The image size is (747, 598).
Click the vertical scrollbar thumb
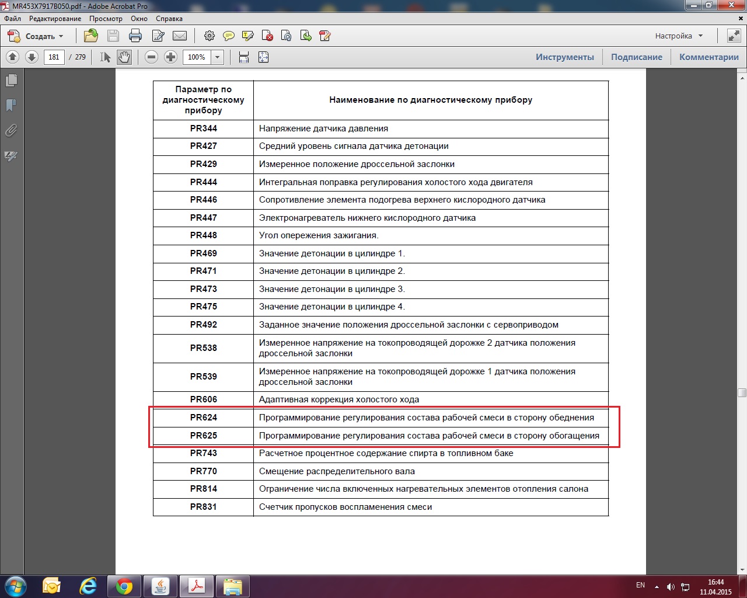[x=742, y=392]
